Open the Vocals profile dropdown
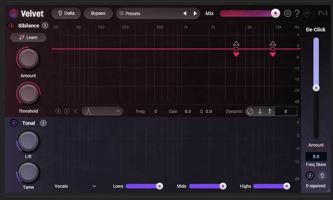 75,186
